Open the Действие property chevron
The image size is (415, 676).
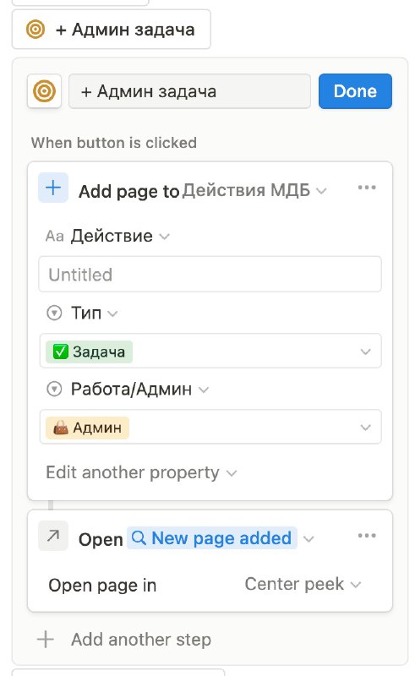click(x=164, y=237)
